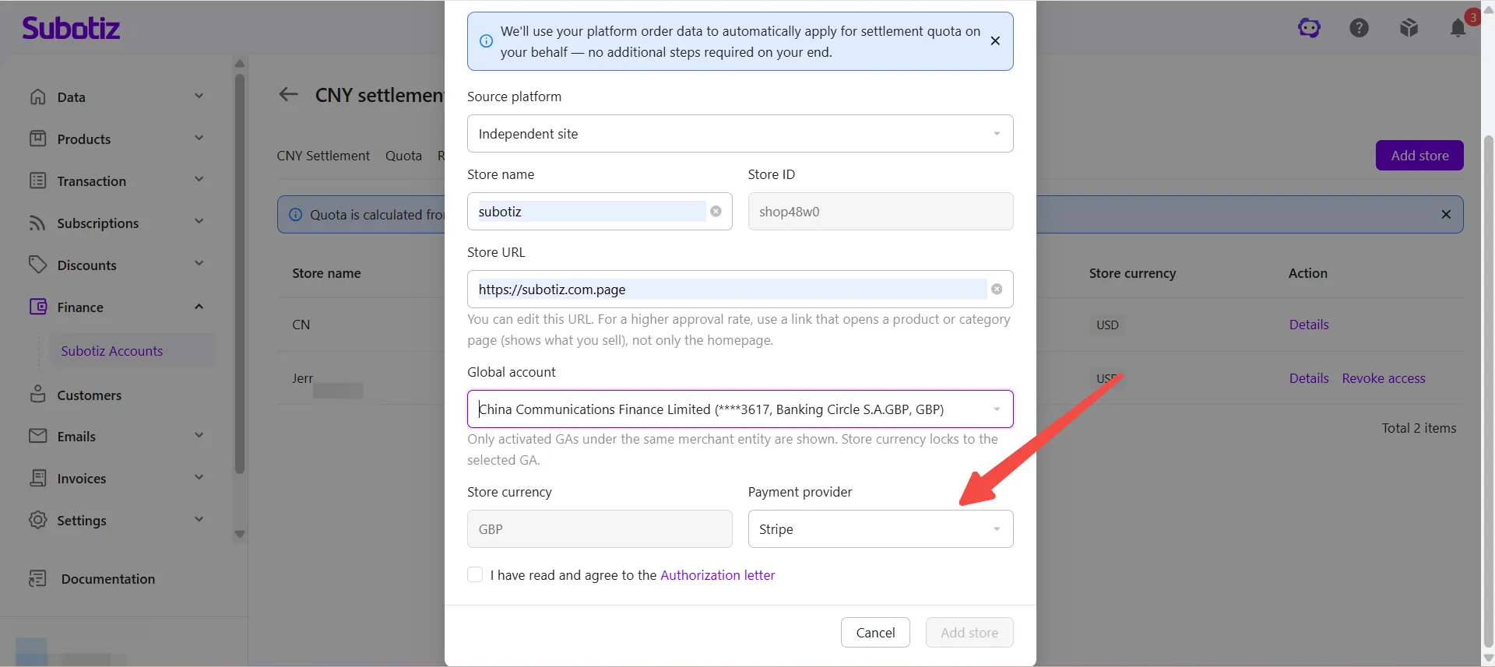Click the purple Add store button on page

[x=1419, y=156]
